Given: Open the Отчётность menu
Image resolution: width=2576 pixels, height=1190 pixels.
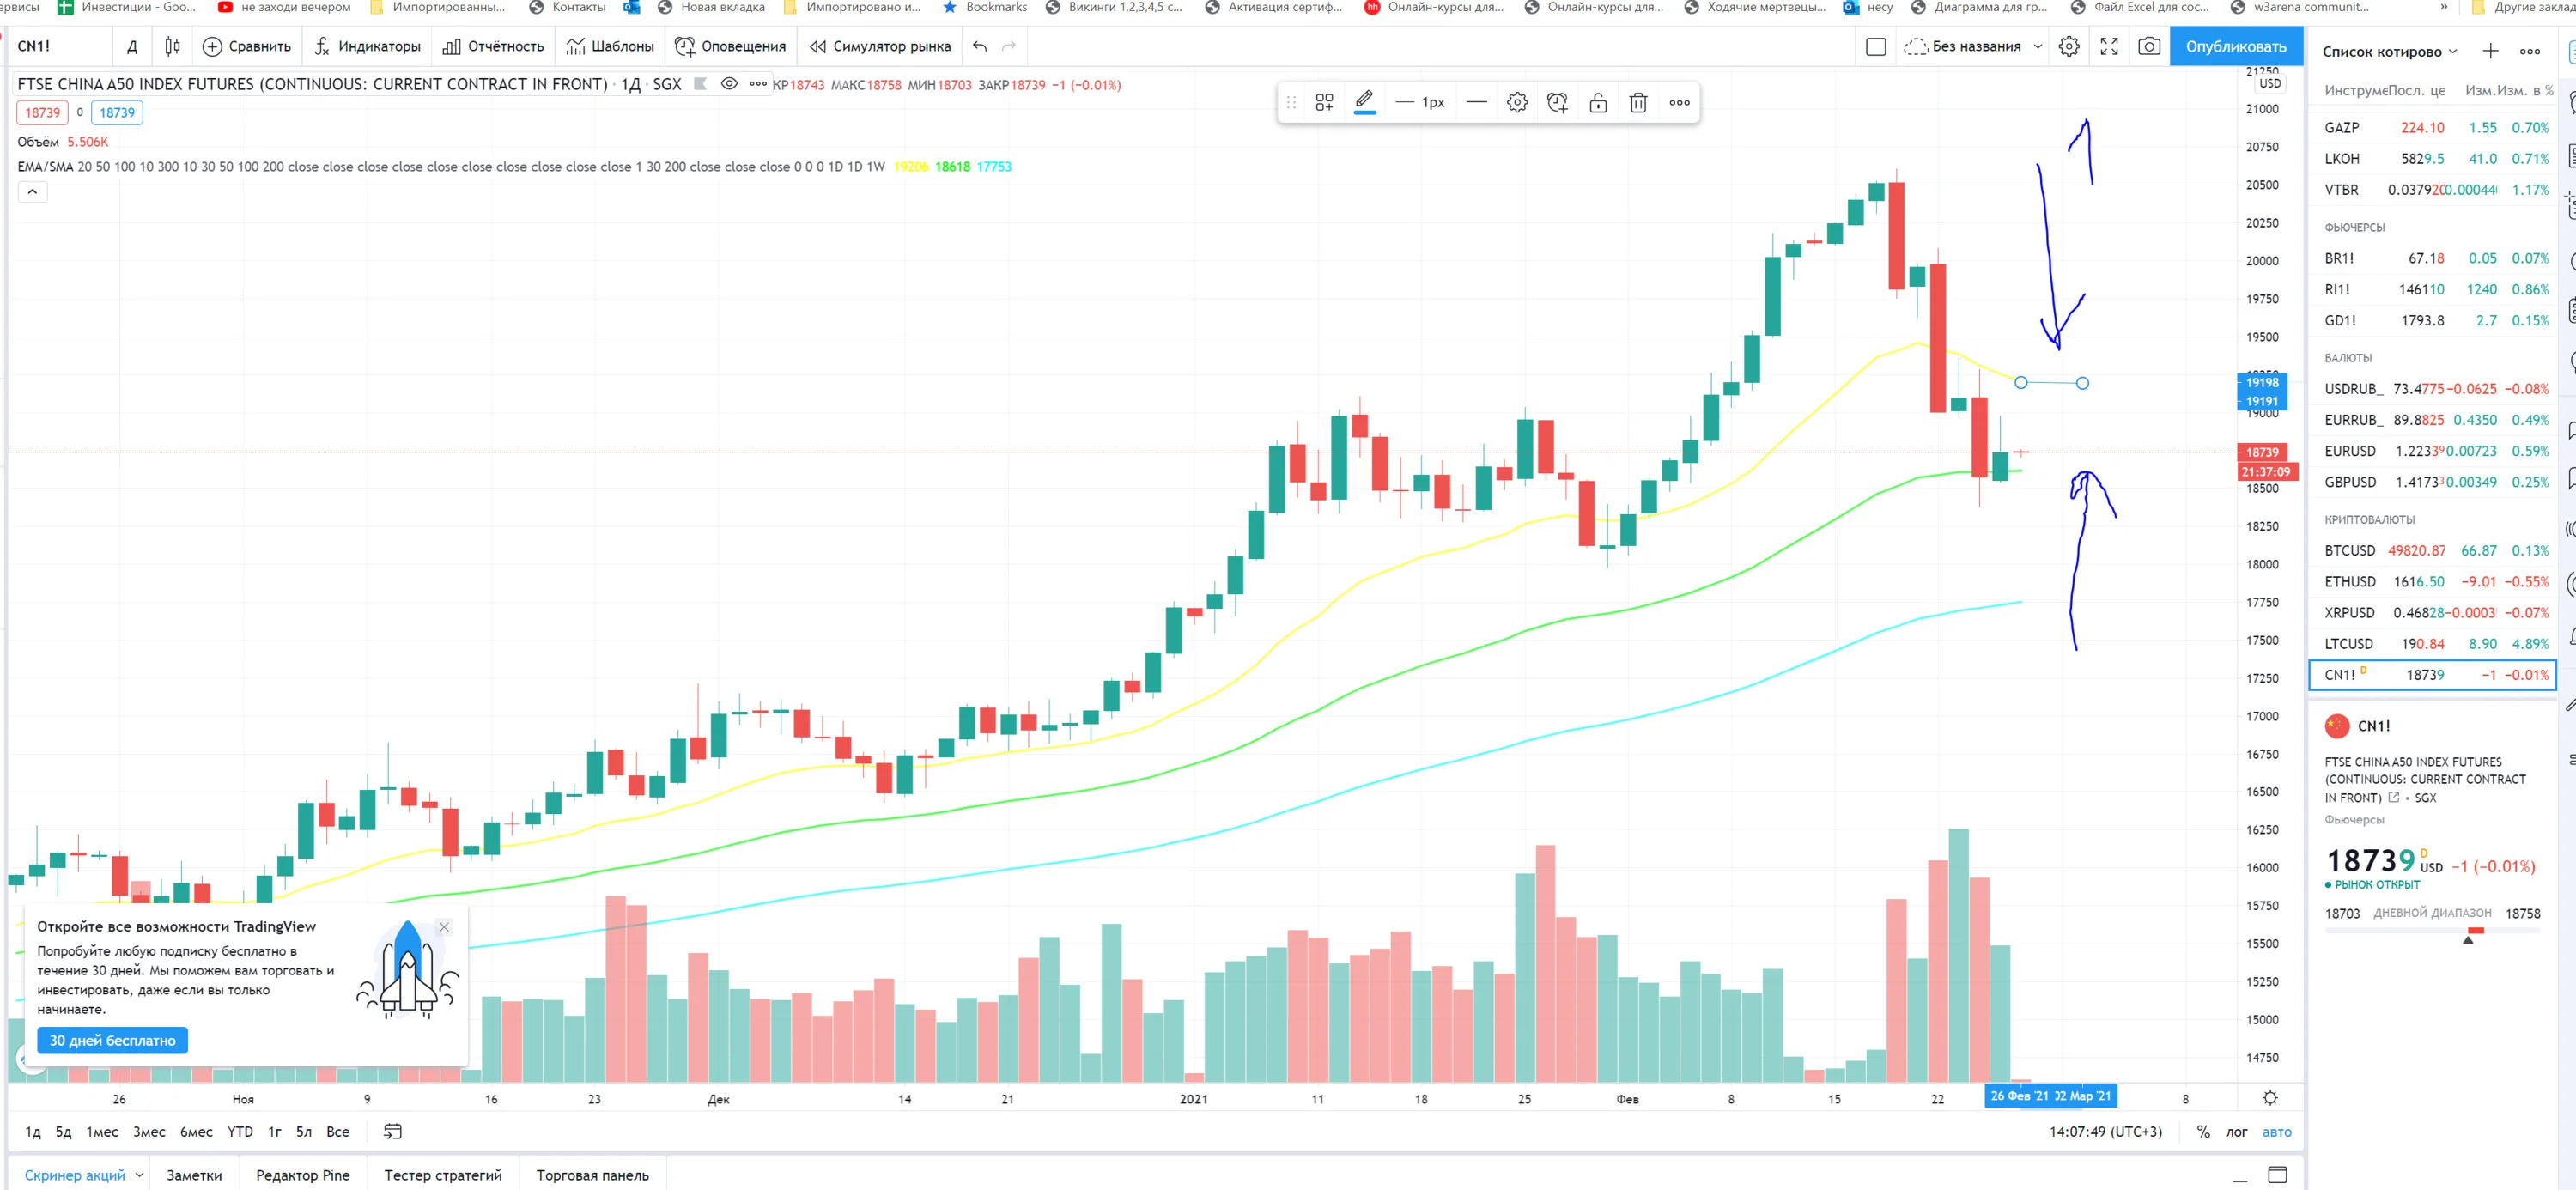Looking at the screenshot, I should click(493, 46).
